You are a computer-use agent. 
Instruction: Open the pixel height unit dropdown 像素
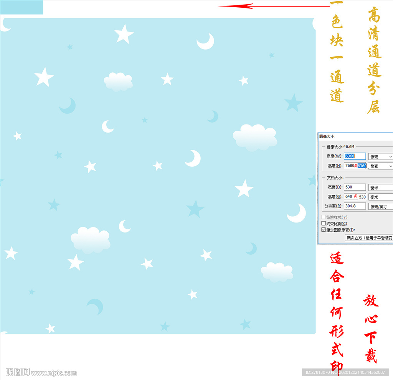click(380, 166)
